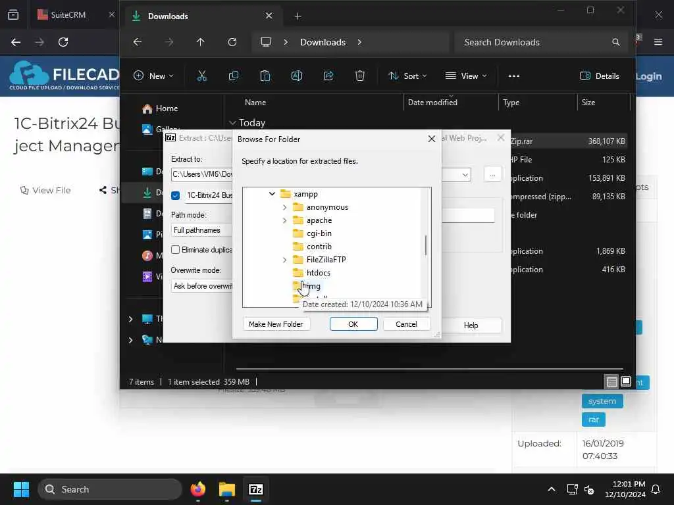This screenshot has width=674, height=505.
Task: Reload the Firefox page
Action: click(x=63, y=42)
